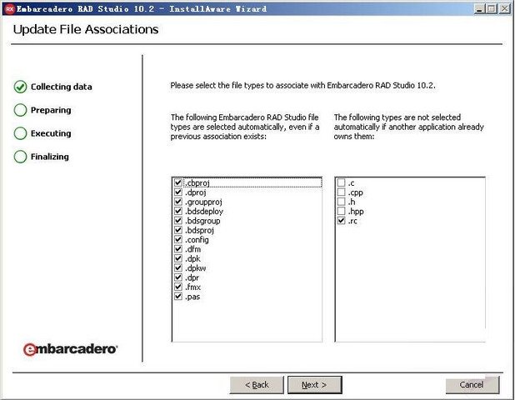Toggle the .bdsgroup checkbox
The image size is (515, 400).
click(x=178, y=220)
